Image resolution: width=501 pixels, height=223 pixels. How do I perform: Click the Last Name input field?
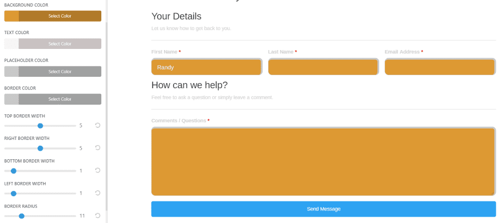pyautogui.click(x=323, y=67)
